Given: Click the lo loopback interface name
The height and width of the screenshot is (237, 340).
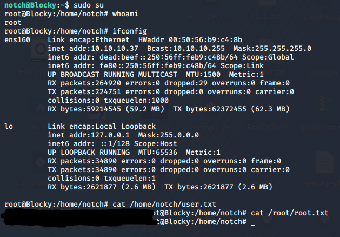Looking at the screenshot, I should tap(9, 126).
